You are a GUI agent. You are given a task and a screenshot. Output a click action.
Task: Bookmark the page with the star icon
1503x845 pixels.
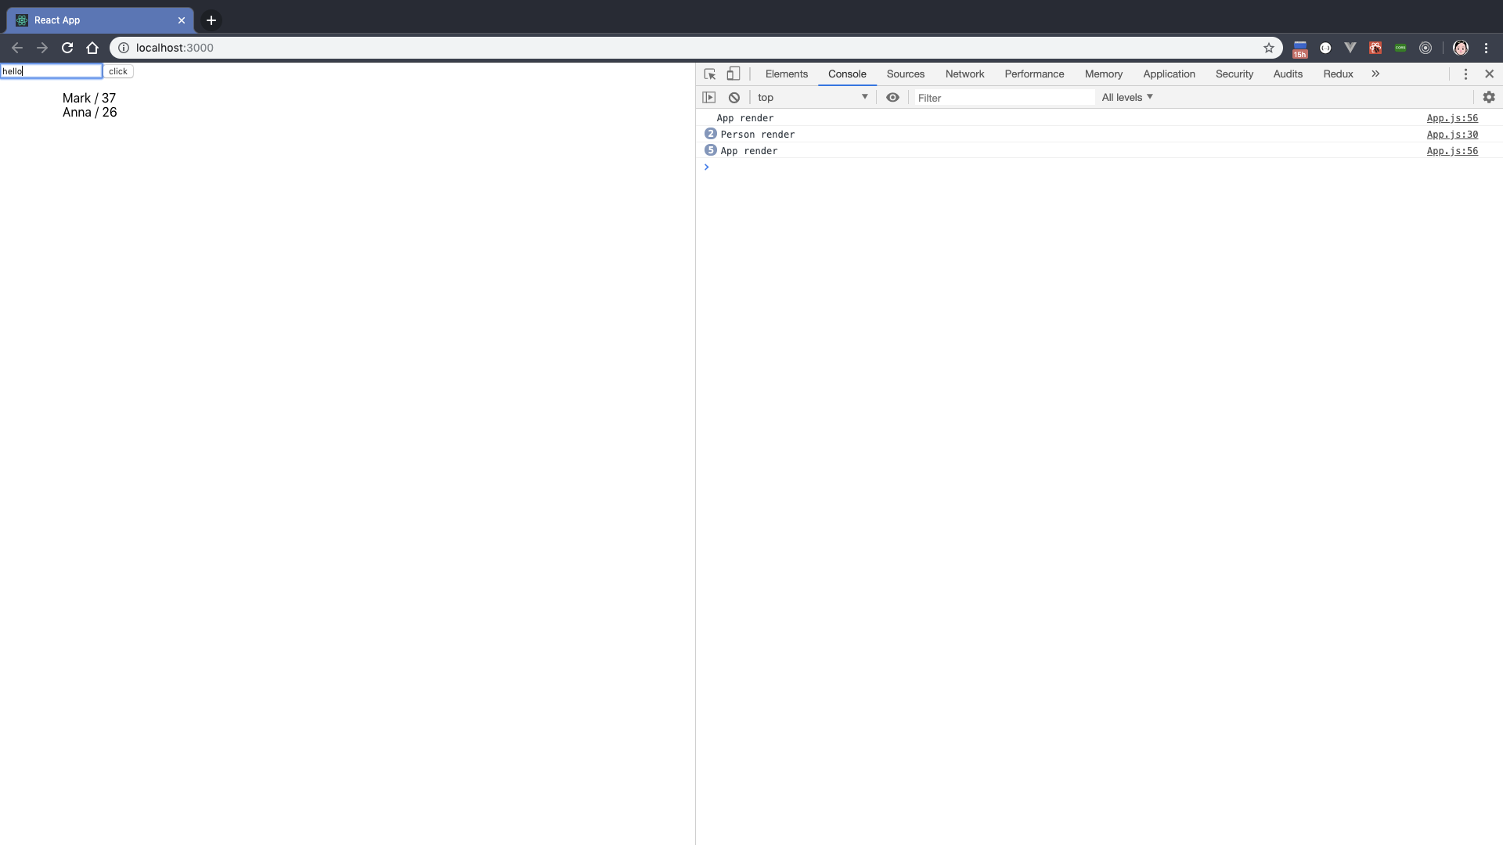tap(1268, 48)
